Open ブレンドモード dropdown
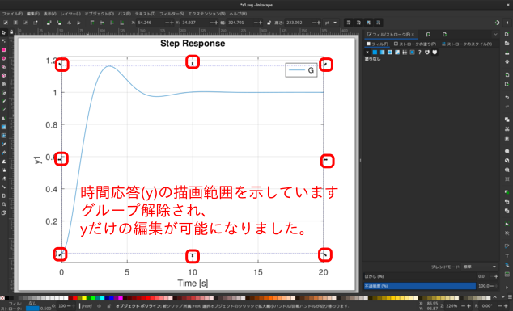Image resolution: width=513 pixels, height=311 pixels. coord(479,267)
